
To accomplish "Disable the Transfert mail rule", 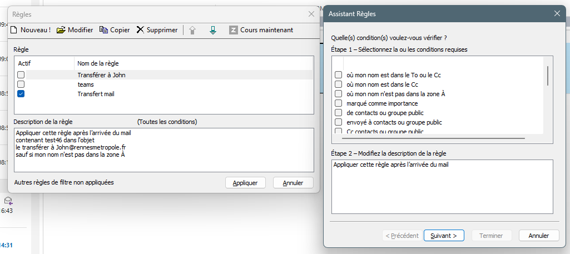I will (x=21, y=94).
